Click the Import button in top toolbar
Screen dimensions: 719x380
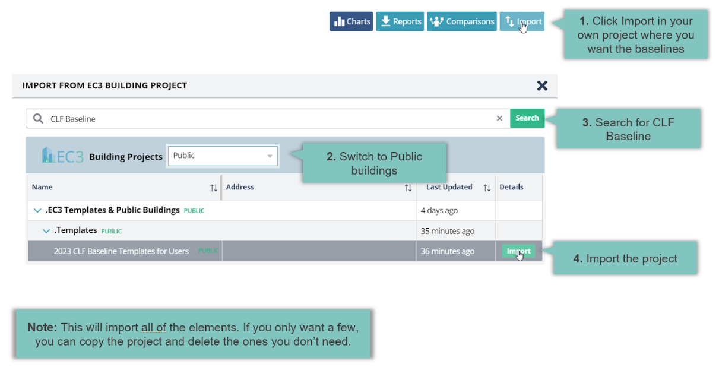(x=522, y=21)
